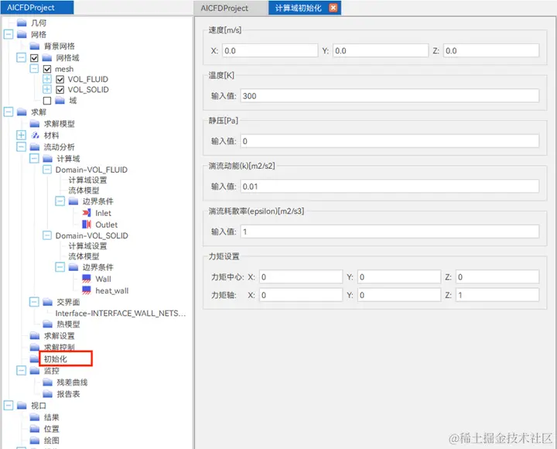
Task: Click the velocity Z input field
Action: pos(491,50)
